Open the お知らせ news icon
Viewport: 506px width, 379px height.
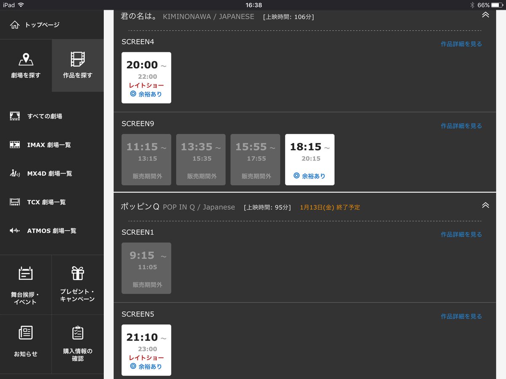tap(26, 333)
